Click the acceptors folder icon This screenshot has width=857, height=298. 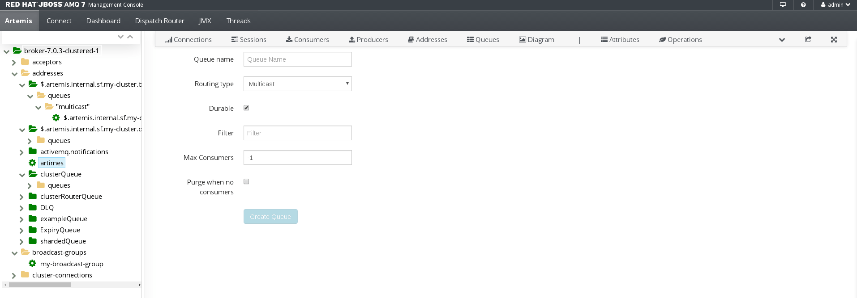click(25, 62)
